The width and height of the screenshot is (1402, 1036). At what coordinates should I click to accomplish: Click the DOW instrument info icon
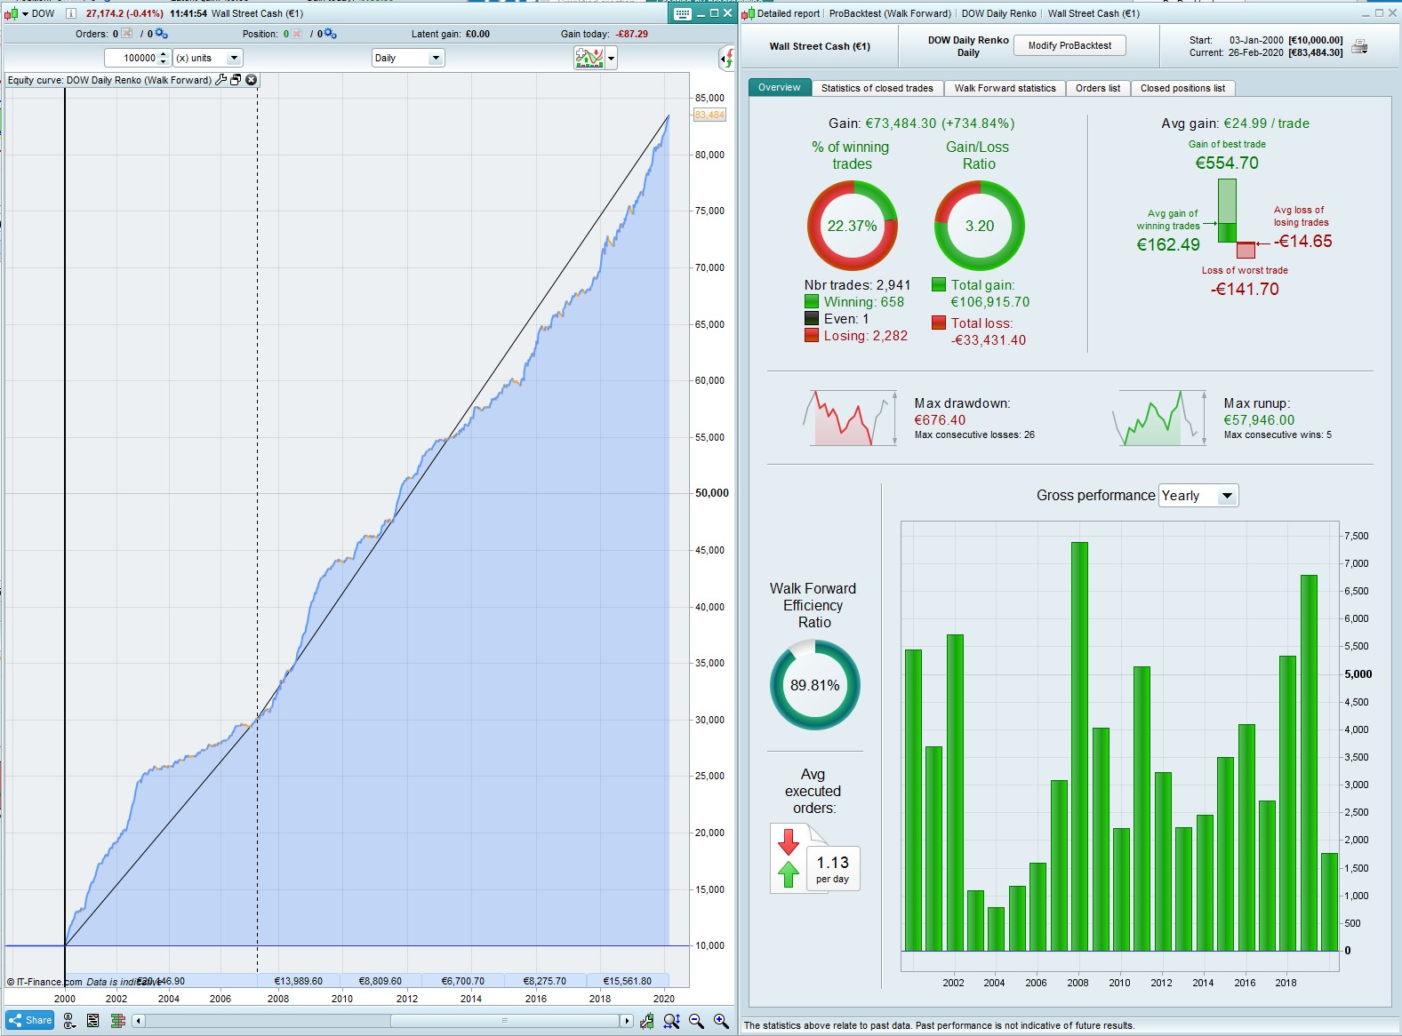point(71,13)
